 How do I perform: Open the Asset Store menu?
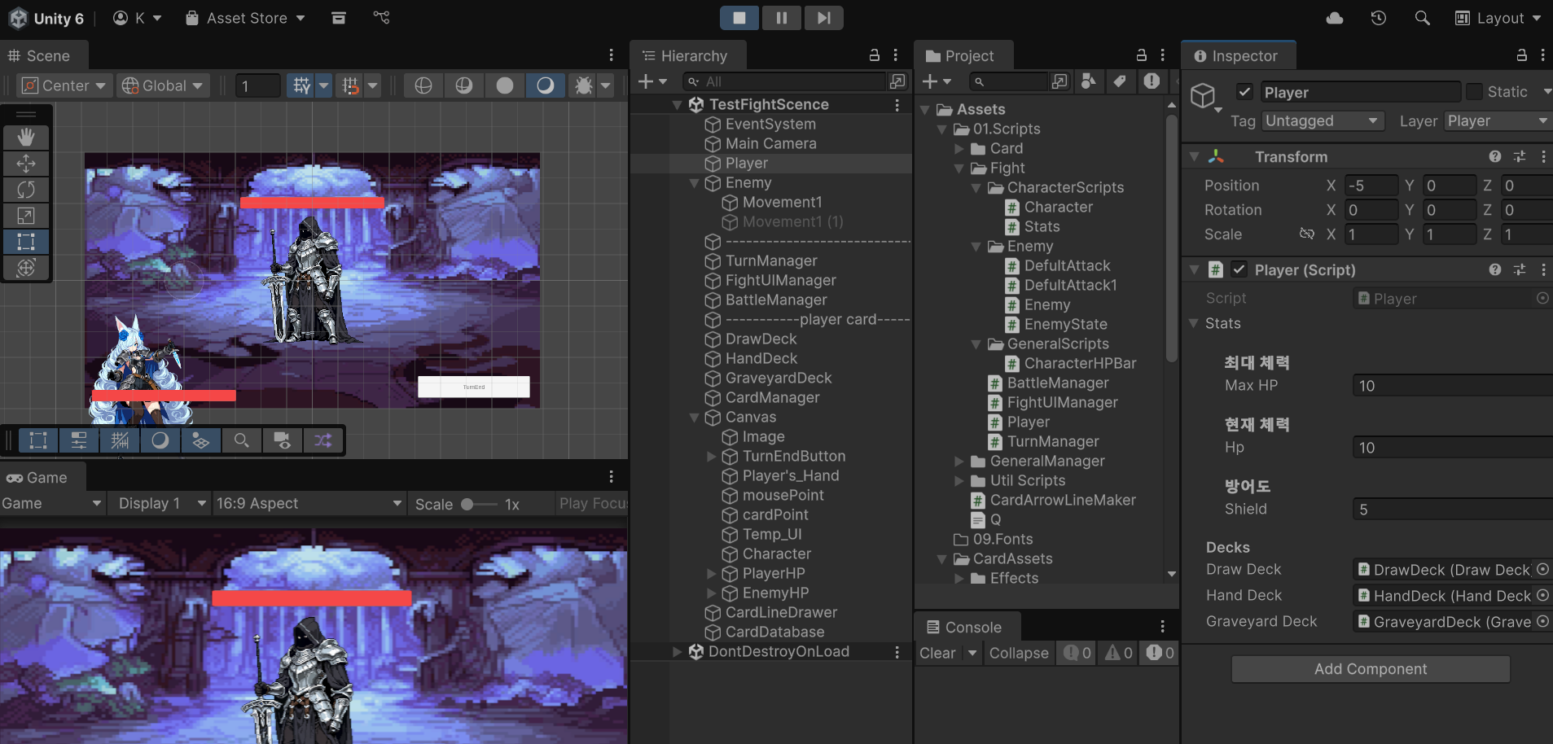point(245,18)
